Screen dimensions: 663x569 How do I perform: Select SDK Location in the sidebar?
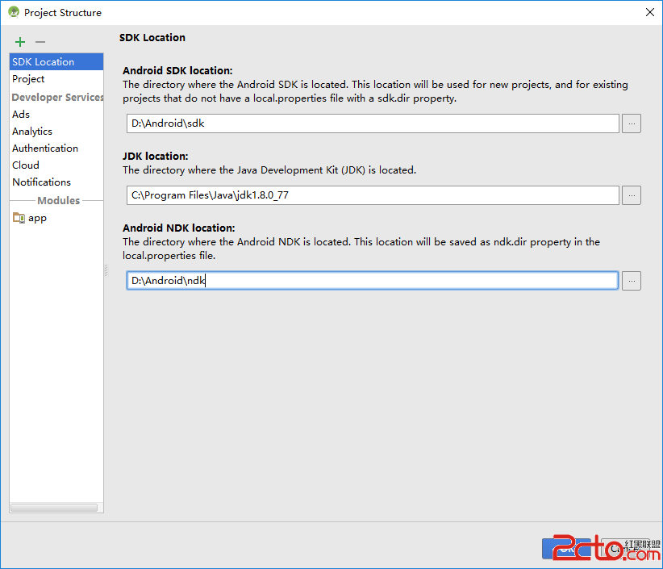coord(44,62)
